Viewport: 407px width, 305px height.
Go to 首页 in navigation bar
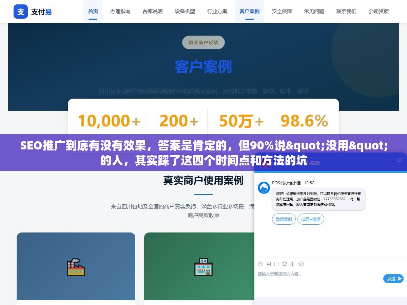93,11
